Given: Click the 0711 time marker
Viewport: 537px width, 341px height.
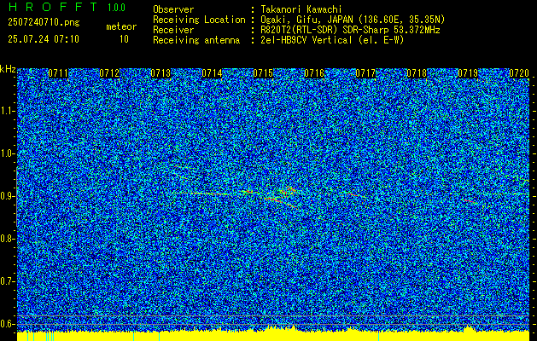Looking at the screenshot, I should pyautogui.click(x=58, y=73).
